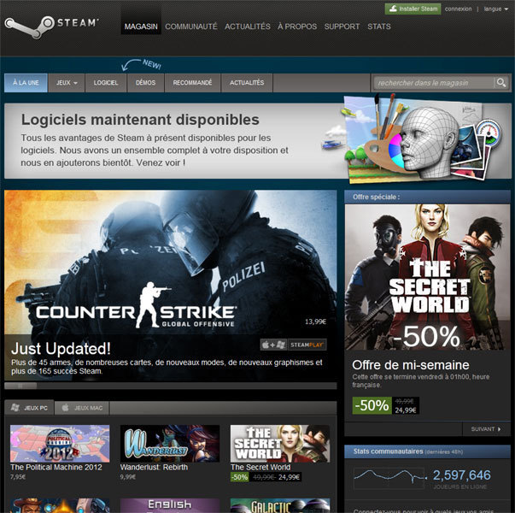This screenshot has width=515, height=513.
Task: Open the Galactic game thumbnail
Action: click(280, 506)
